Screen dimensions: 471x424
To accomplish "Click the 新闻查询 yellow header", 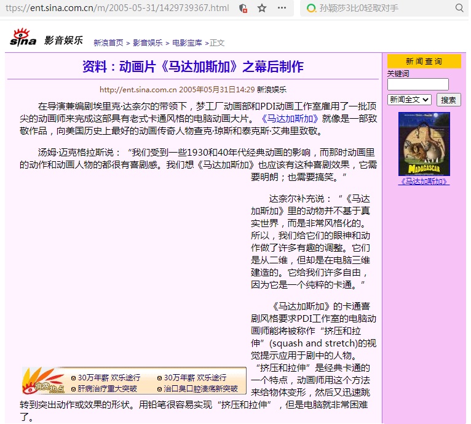I will pos(424,62).
